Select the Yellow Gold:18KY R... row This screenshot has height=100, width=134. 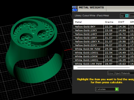104,41
